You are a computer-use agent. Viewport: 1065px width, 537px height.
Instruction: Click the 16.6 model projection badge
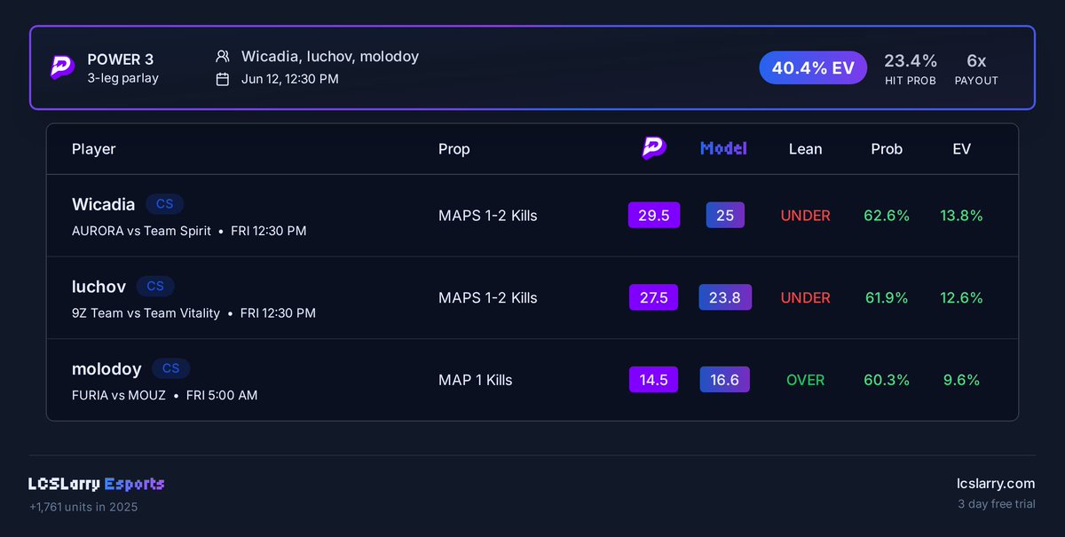coord(725,380)
